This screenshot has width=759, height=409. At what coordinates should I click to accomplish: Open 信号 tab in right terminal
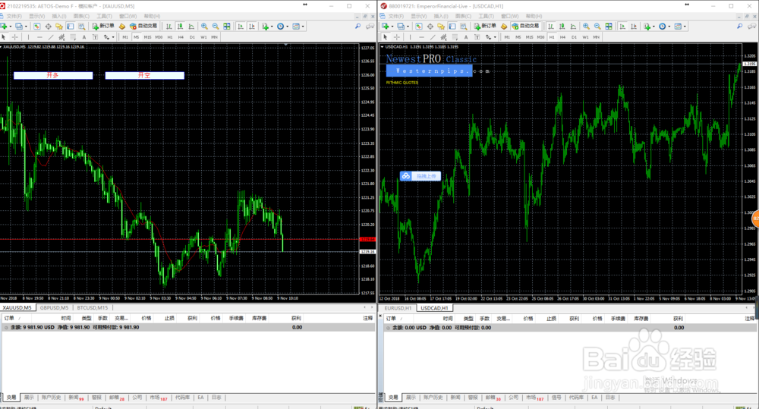556,398
